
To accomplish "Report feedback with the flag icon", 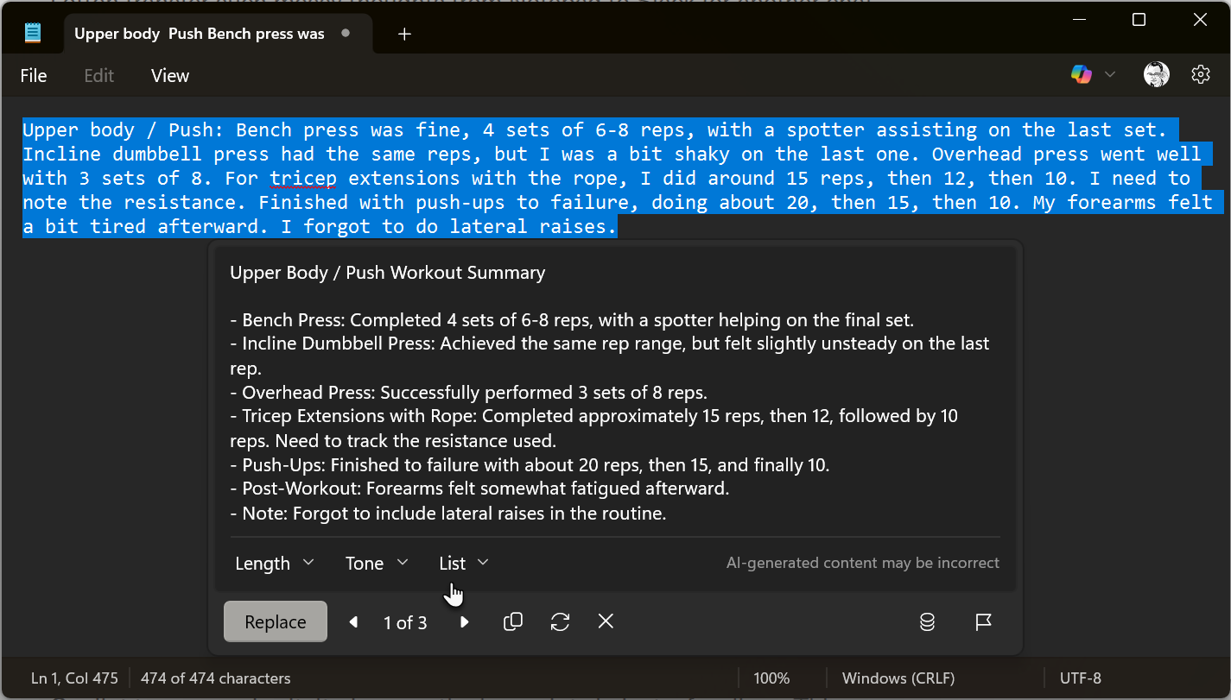I will tap(983, 621).
